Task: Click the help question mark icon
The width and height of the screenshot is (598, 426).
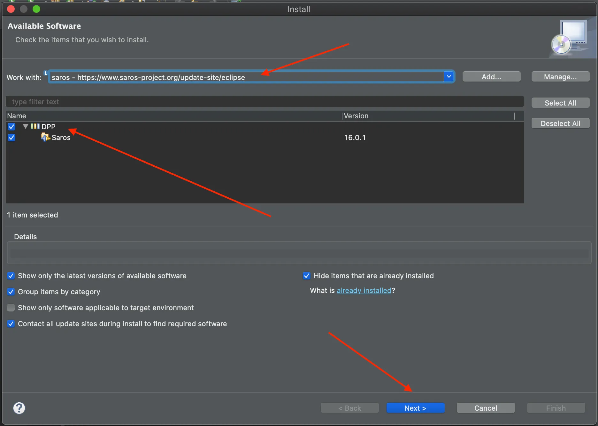Action: point(19,408)
